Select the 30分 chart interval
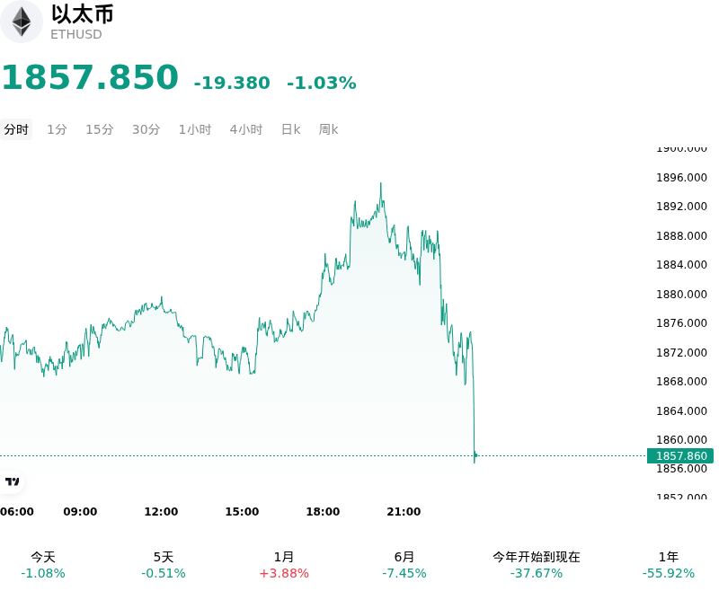 pyautogui.click(x=146, y=129)
